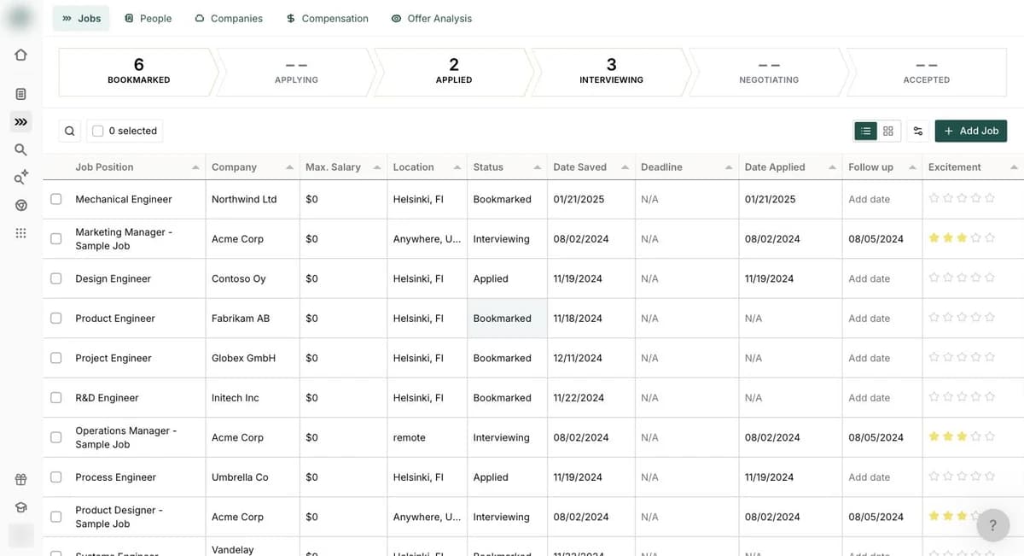Select the Operations Manager row checkbox
This screenshot has height=556, width=1024.
[56, 437]
